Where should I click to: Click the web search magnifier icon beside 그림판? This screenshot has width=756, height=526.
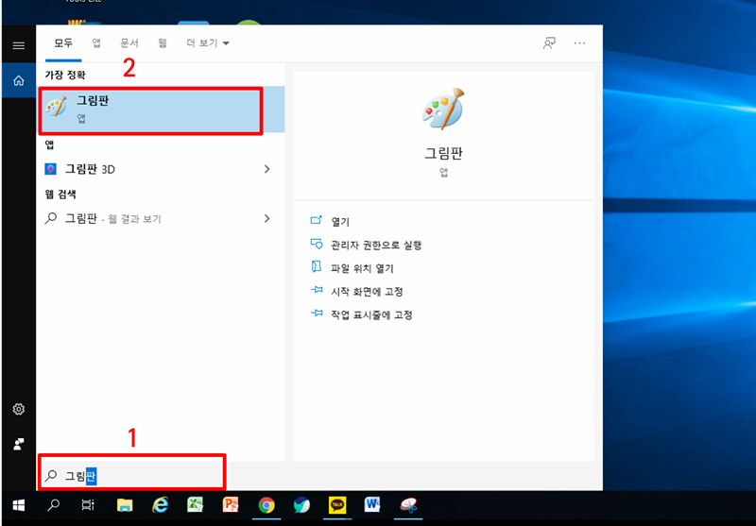coord(51,219)
